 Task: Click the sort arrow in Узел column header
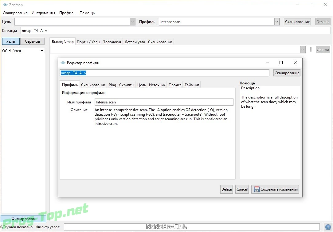tap(42, 50)
